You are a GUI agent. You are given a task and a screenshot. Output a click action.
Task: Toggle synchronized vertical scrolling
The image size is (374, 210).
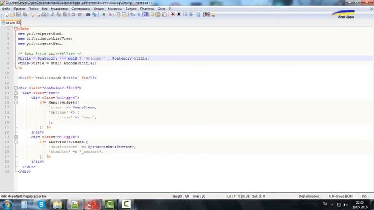[x=118, y=15]
